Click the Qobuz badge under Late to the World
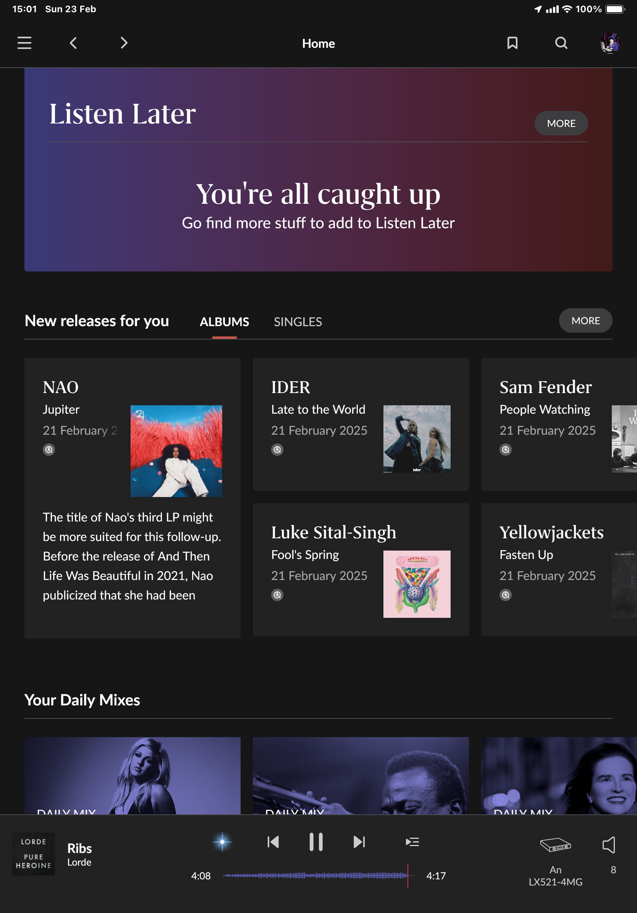Image resolution: width=637 pixels, height=913 pixels. point(277,450)
